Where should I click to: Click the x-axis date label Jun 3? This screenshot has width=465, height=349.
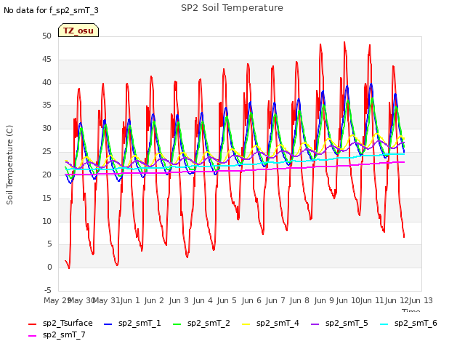[x=179, y=300]
